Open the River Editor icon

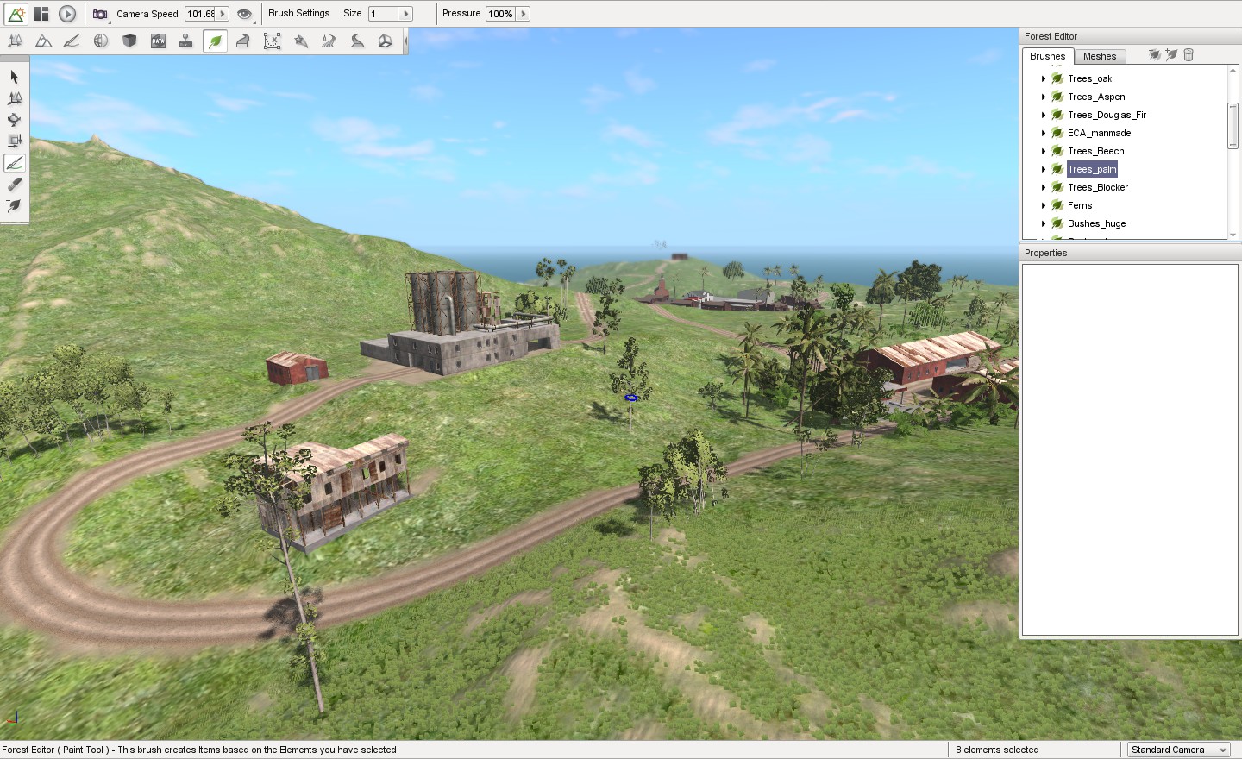(329, 41)
